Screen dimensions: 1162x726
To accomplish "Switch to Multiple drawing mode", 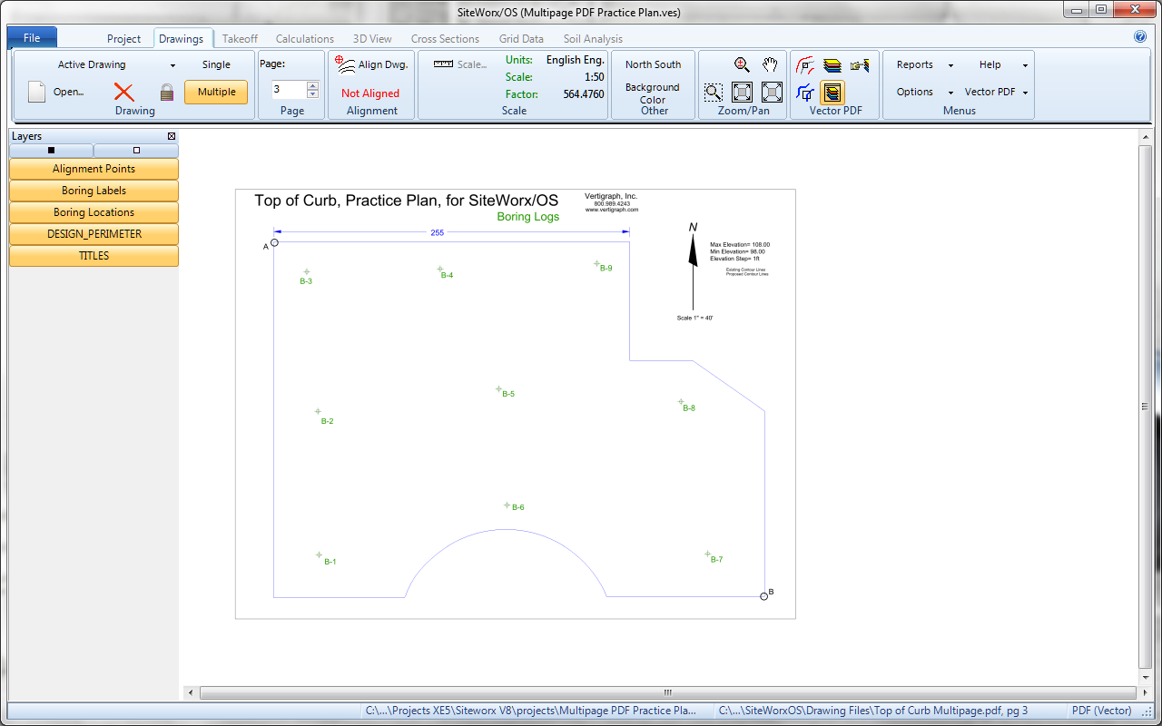I will (x=216, y=92).
